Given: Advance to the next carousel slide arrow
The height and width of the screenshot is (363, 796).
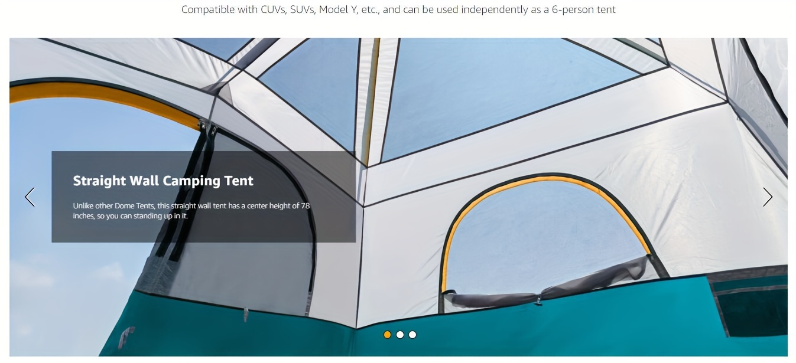Looking at the screenshot, I should tap(768, 197).
